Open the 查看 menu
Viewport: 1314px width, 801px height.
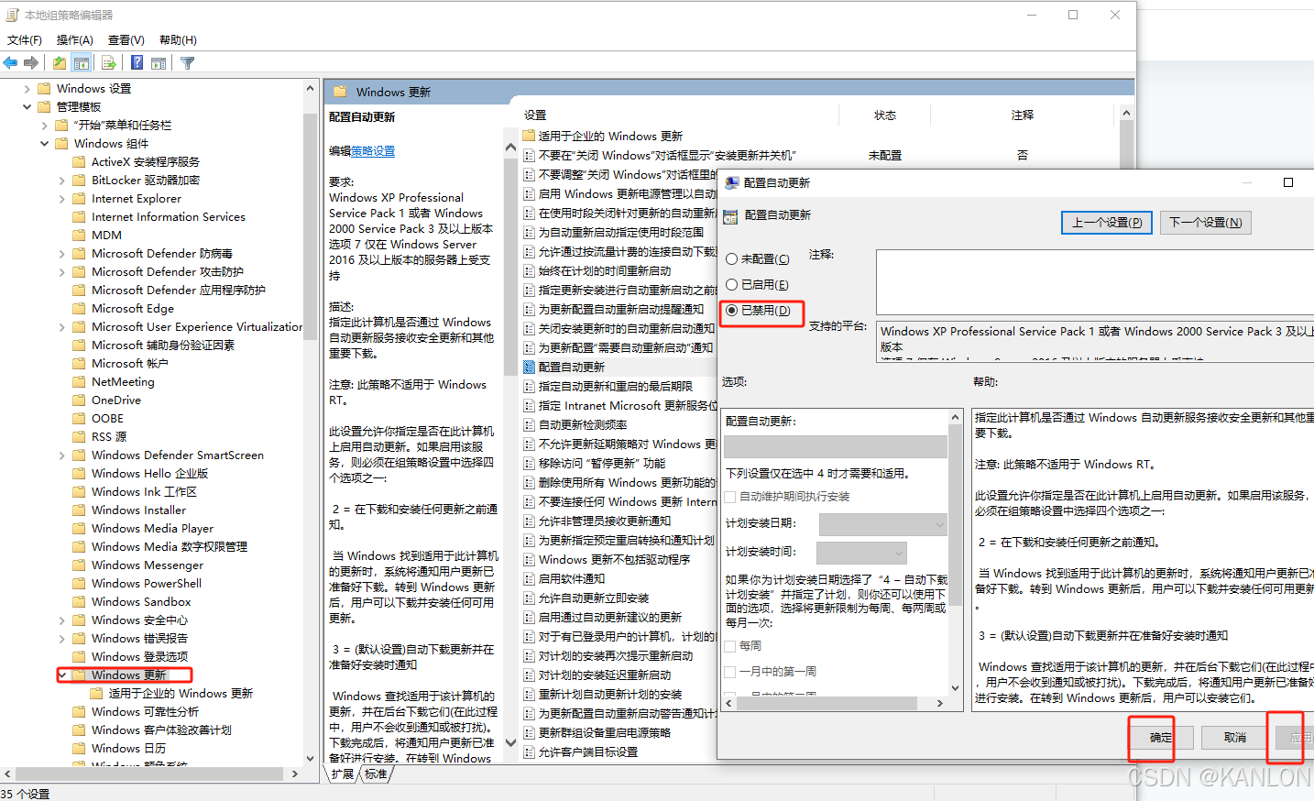(x=126, y=39)
